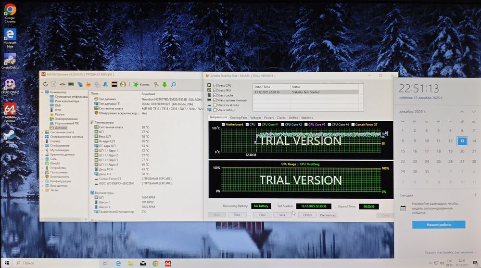Switch to Statistics tab
The width and height of the screenshot is (481, 268).
pos(307,117)
